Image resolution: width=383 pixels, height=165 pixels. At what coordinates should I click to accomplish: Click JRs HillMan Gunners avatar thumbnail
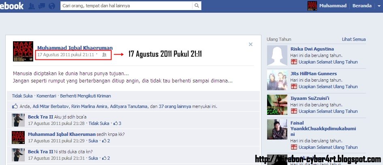pos(277,80)
